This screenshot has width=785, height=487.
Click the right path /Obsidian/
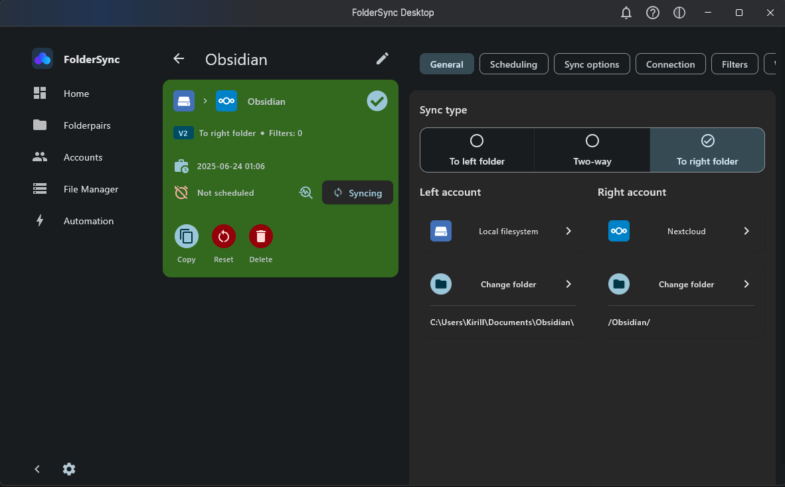coord(629,322)
